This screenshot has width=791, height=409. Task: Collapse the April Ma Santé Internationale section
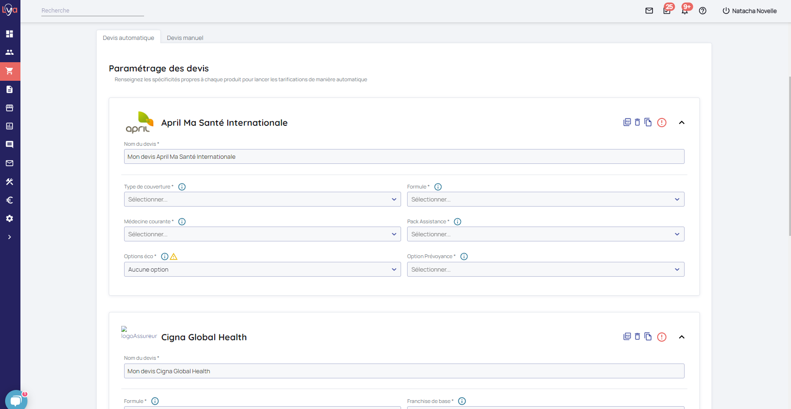click(x=682, y=123)
